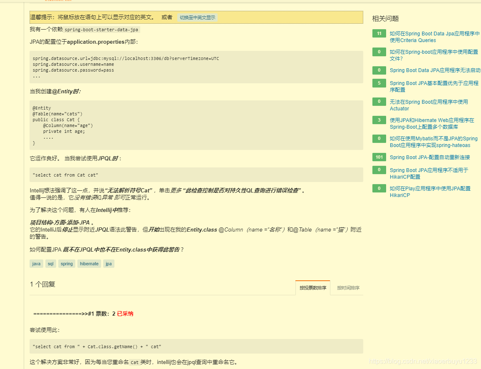The image size is (481, 369).
Task: Open the java tag link
Action: pyautogui.click(x=36, y=264)
